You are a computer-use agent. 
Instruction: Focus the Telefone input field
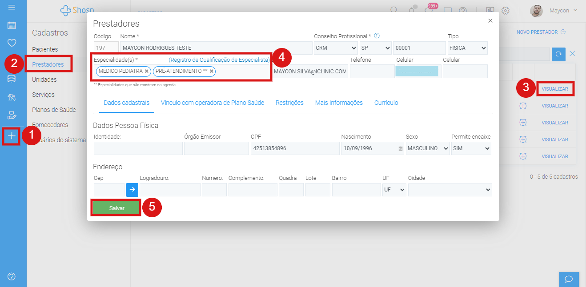371,71
